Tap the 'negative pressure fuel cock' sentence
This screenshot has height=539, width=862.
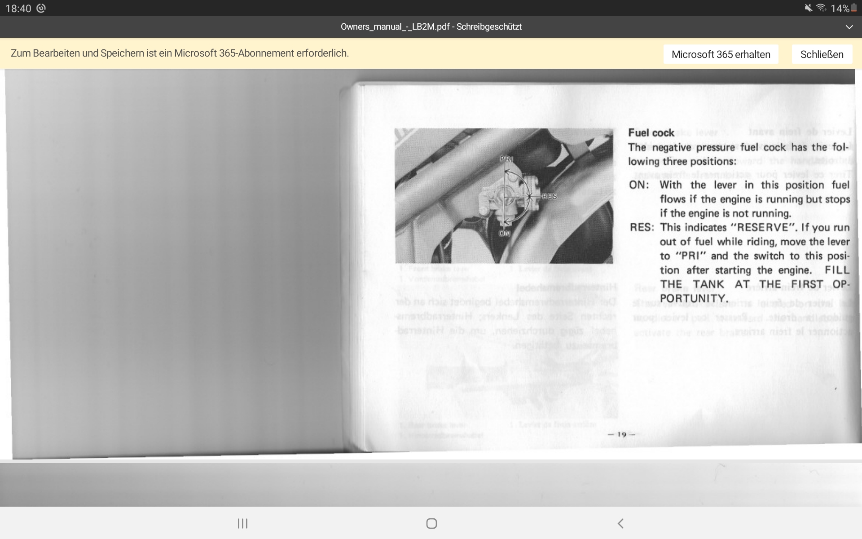(739, 155)
